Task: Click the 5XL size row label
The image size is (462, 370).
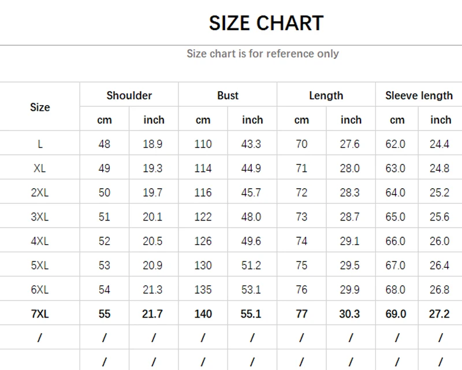Action: 40,266
